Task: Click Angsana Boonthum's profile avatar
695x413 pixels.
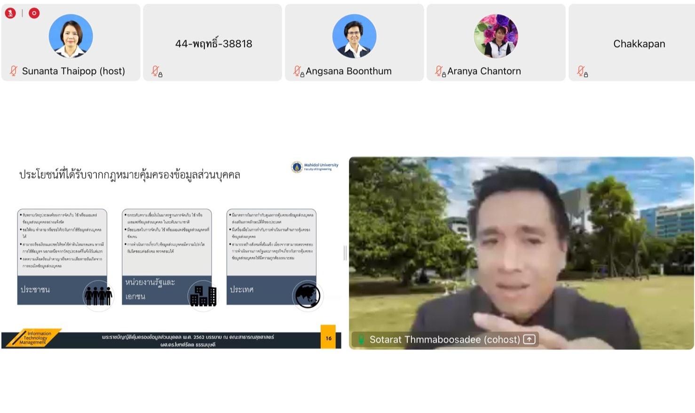Action: click(354, 36)
